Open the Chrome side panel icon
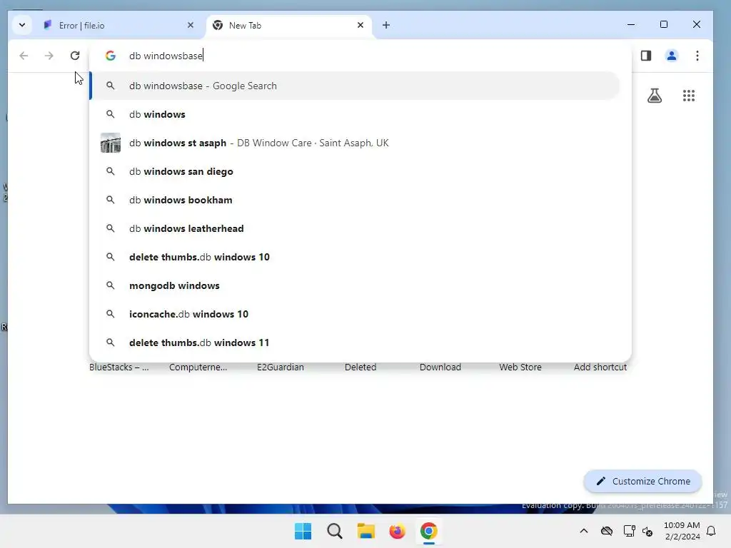Screen dimensions: 731x548 coord(645,56)
